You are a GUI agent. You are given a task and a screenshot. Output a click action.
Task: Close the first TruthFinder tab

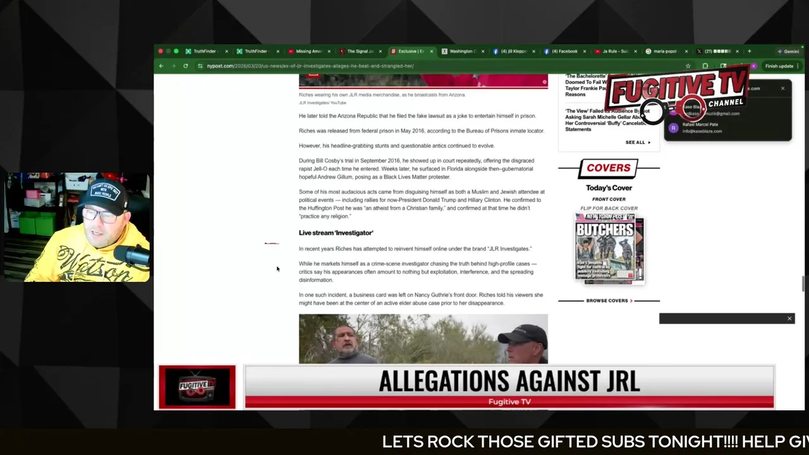[x=226, y=51]
